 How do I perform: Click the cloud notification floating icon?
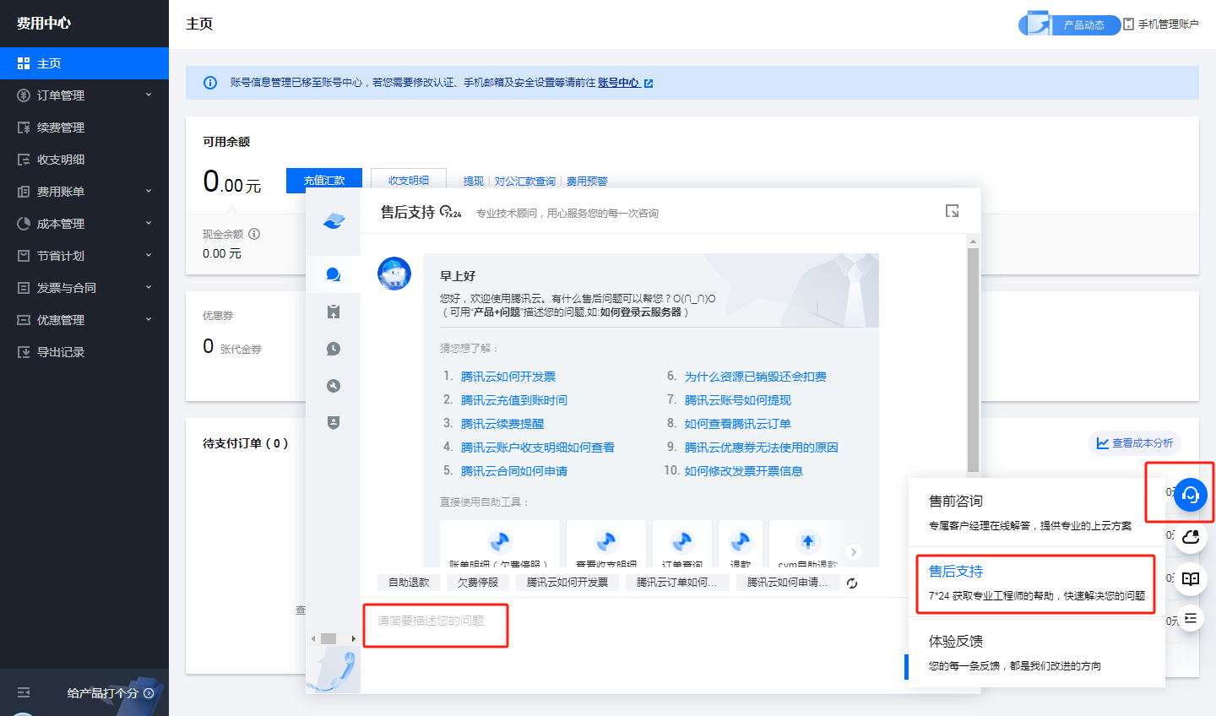tap(1191, 537)
